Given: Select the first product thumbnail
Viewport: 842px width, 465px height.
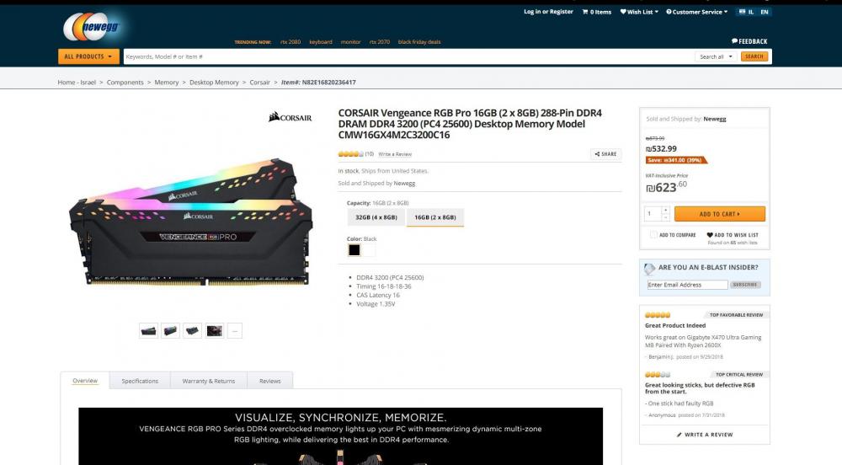Looking at the screenshot, I should 149,331.
